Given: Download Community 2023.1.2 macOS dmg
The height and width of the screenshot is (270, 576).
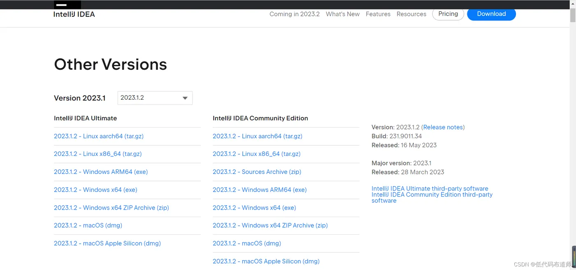Looking at the screenshot, I should [x=247, y=243].
